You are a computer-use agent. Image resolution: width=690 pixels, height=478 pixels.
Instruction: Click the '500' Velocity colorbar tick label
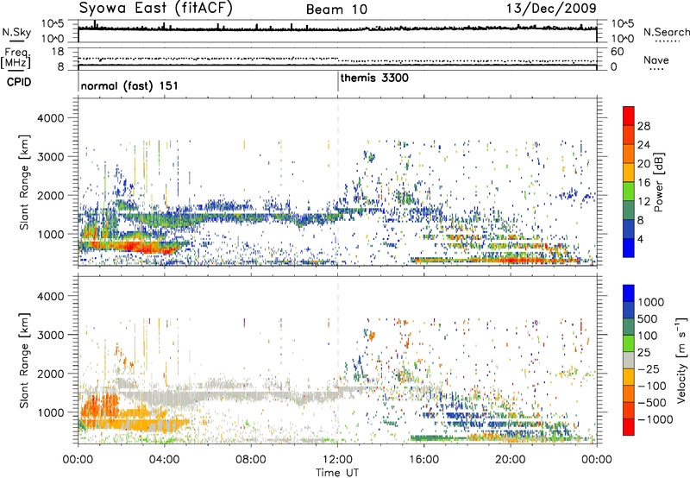(648, 318)
